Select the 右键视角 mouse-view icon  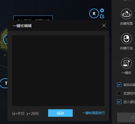point(126,14)
